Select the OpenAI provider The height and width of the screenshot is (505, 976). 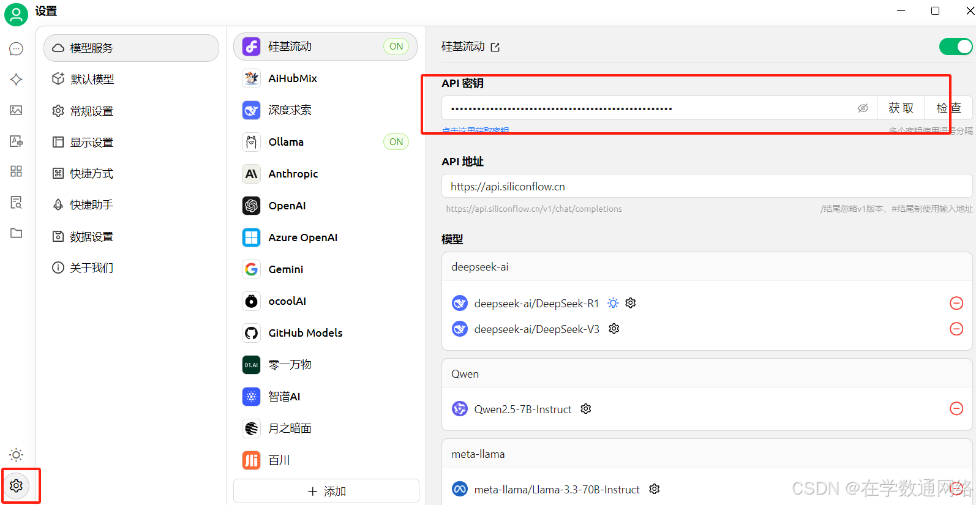(325, 206)
